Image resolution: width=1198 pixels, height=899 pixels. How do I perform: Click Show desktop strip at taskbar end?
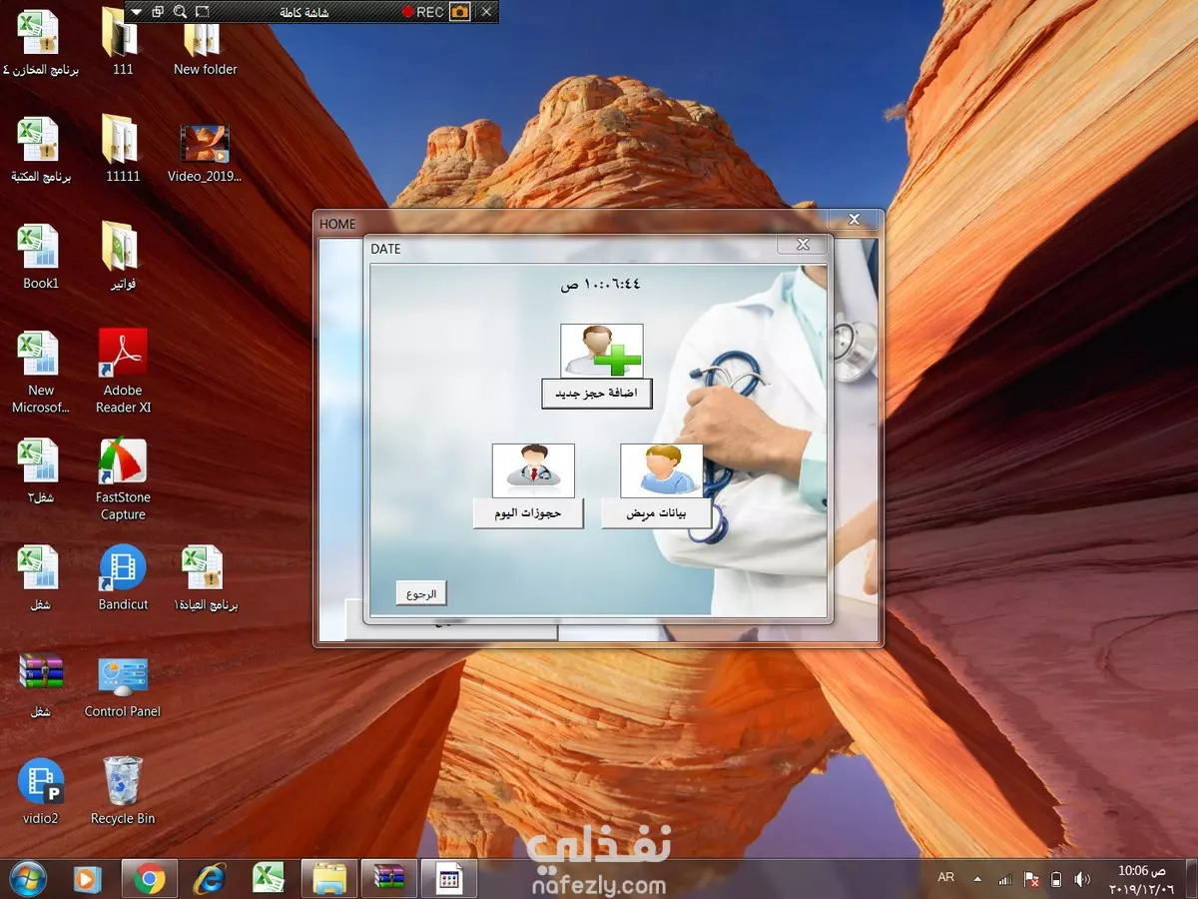pyautogui.click(x=1191, y=879)
